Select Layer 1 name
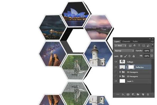 coord(130,81)
